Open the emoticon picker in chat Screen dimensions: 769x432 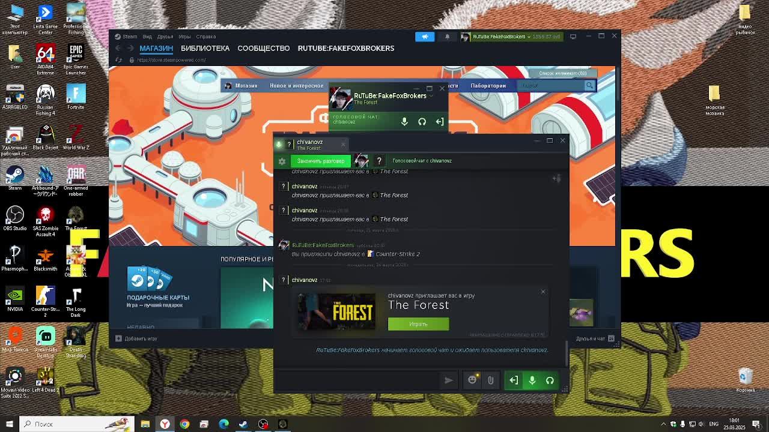[x=472, y=380]
